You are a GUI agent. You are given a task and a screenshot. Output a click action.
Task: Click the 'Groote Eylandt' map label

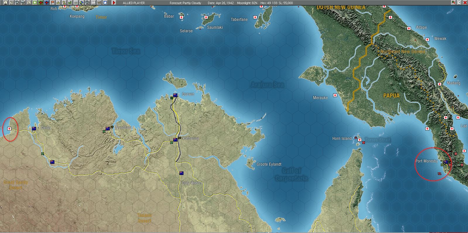(269, 164)
